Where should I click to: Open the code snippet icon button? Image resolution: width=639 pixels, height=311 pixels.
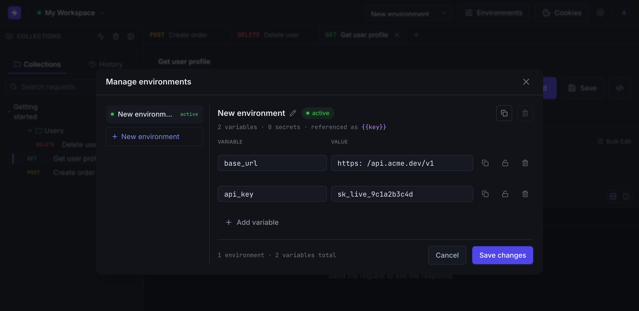pyautogui.click(x=620, y=88)
